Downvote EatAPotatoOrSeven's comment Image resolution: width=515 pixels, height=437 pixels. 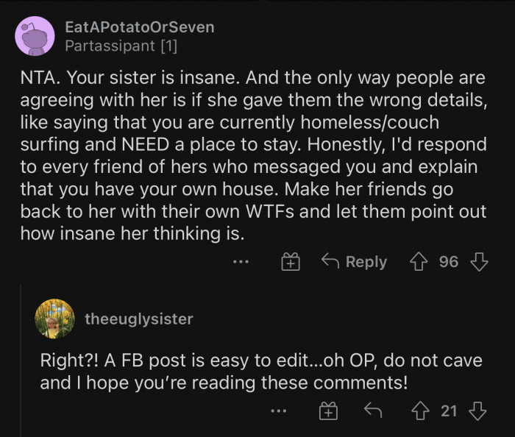479,262
